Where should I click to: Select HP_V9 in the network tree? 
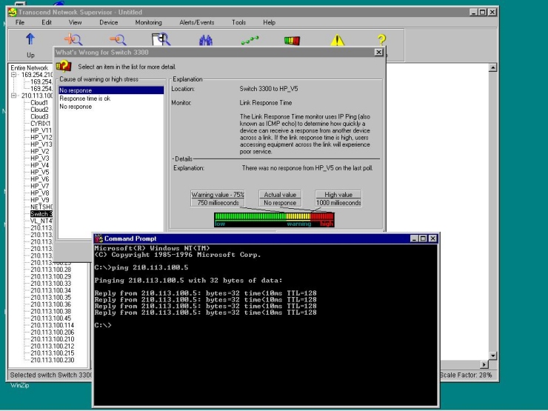(39, 200)
